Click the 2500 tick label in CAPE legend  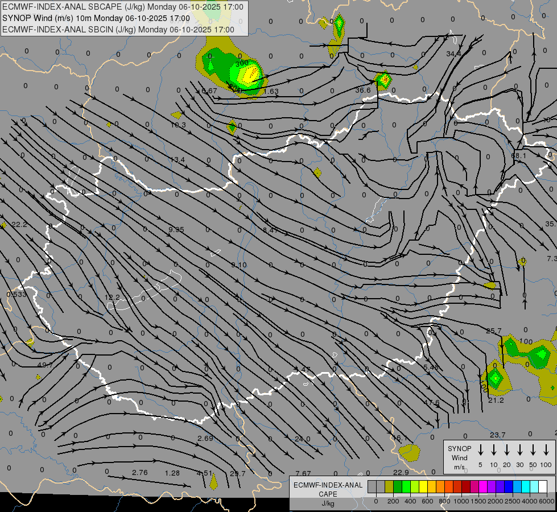point(512,501)
